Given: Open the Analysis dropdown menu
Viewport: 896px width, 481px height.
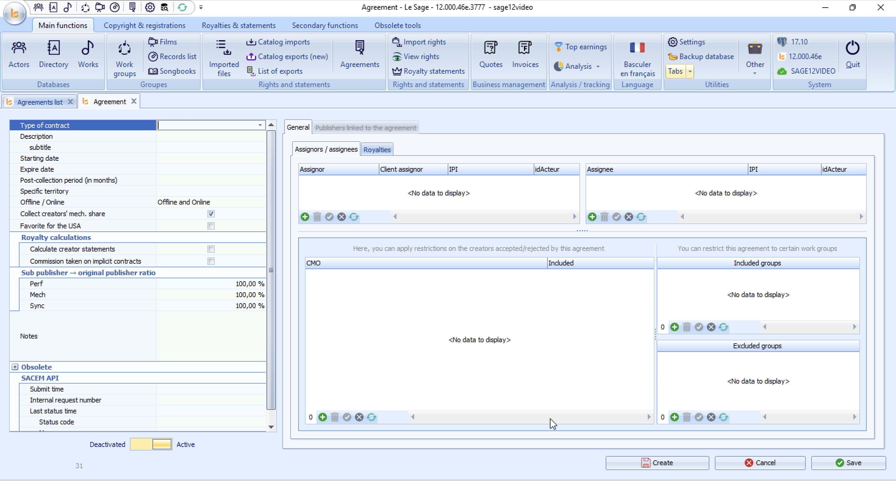Looking at the screenshot, I should pyautogui.click(x=597, y=66).
